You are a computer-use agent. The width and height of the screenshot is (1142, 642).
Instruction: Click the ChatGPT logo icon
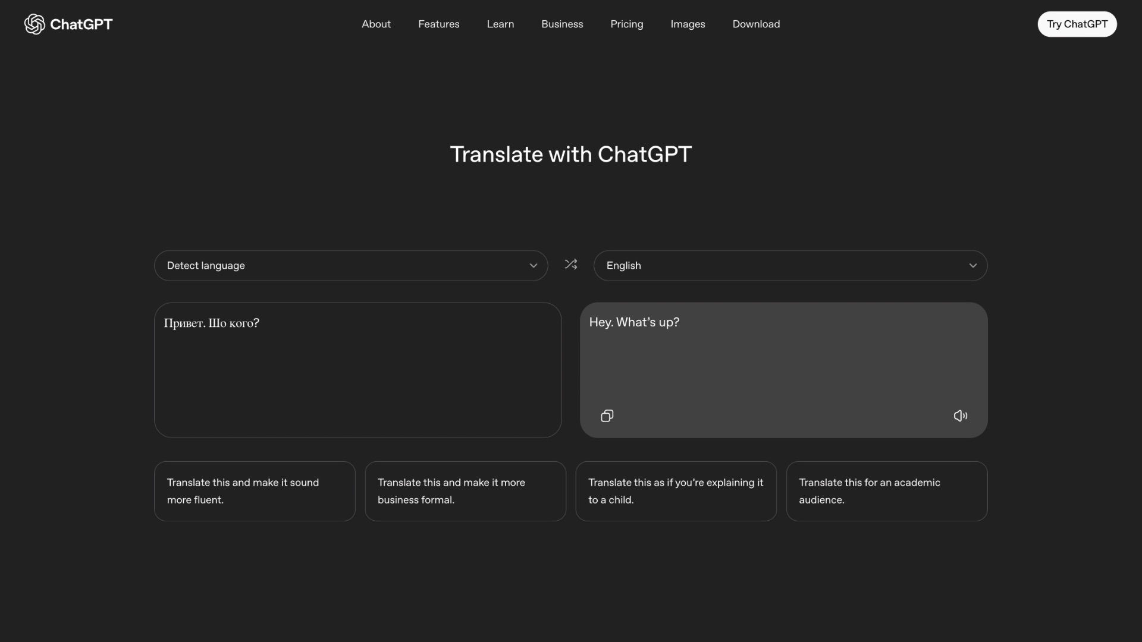tap(34, 24)
